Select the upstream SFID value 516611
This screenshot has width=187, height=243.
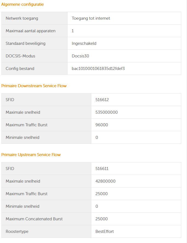click(x=102, y=169)
